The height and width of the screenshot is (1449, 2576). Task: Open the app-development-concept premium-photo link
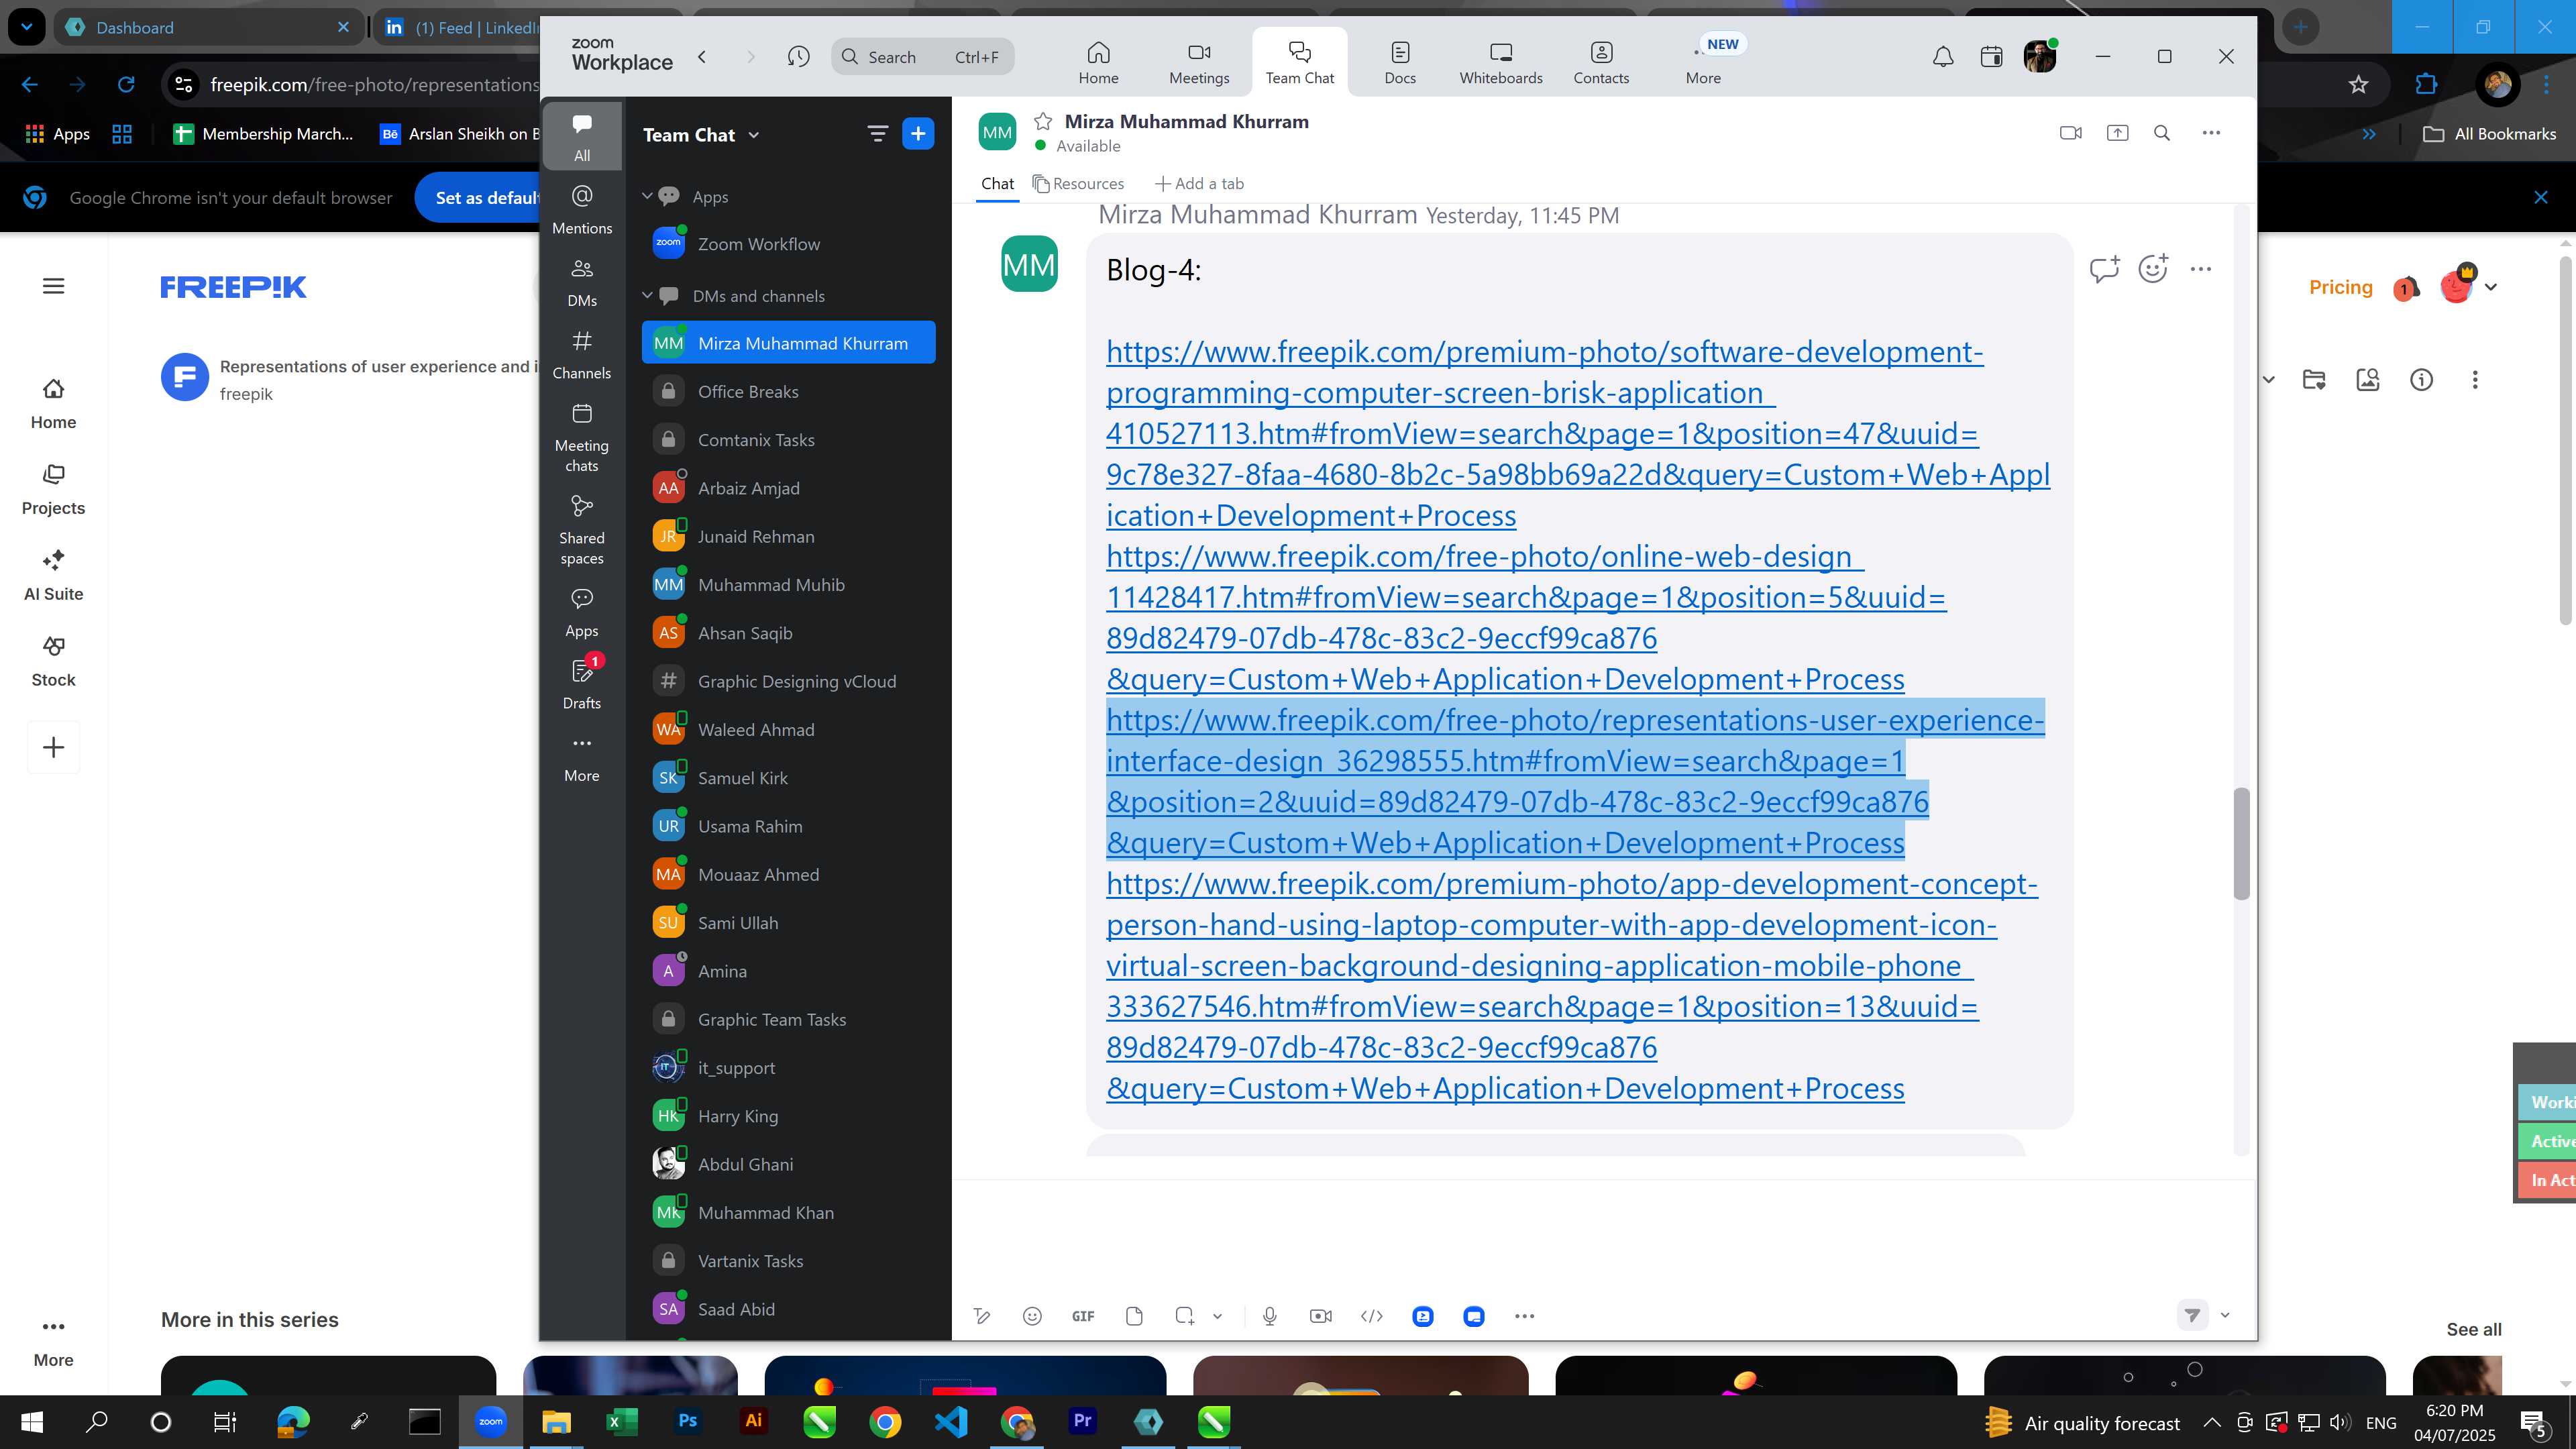click(1572, 985)
